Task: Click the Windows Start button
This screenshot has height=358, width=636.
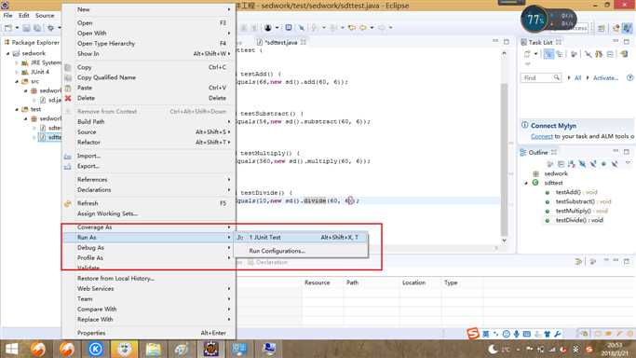Action: 11,349
